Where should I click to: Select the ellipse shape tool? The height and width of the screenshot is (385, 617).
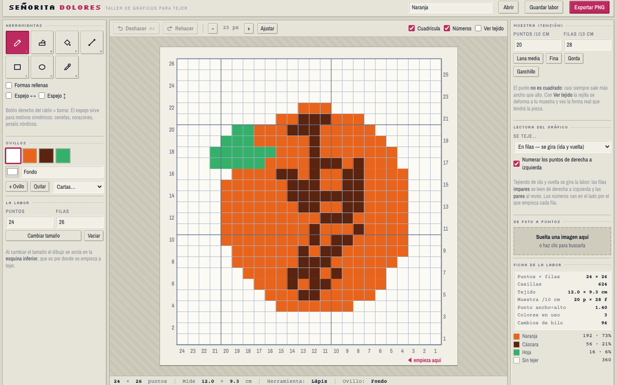pyautogui.click(x=42, y=67)
